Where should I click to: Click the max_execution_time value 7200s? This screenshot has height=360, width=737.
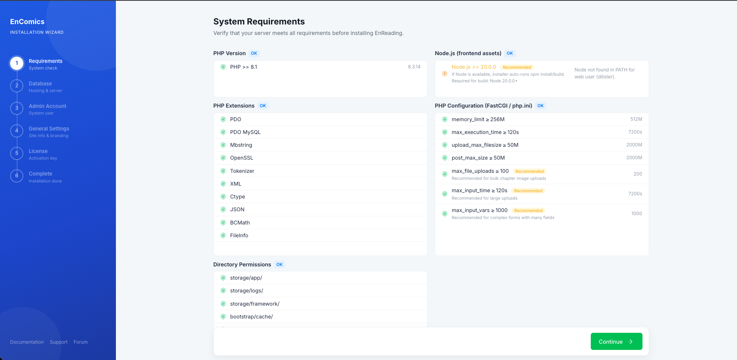[635, 132]
